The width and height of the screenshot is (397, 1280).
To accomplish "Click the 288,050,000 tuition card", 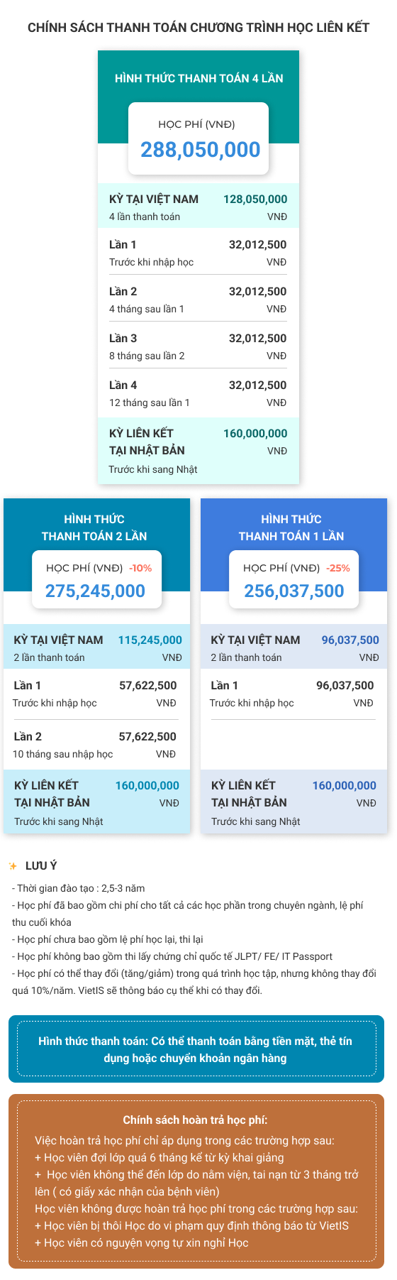I will 198,138.
